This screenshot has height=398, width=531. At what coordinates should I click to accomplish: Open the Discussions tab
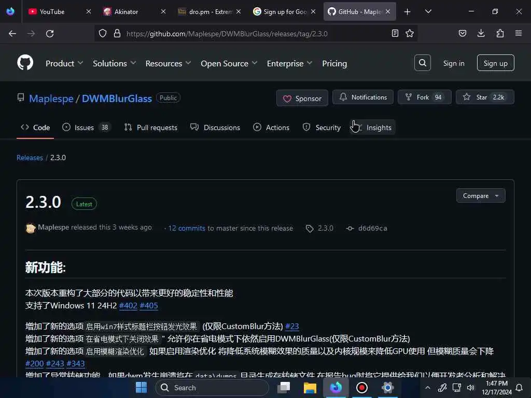[x=215, y=127]
